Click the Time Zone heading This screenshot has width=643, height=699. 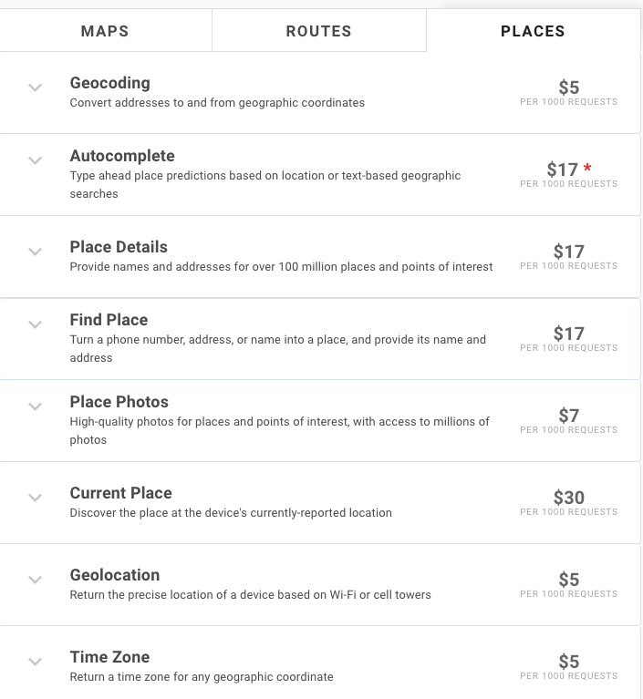(x=109, y=657)
